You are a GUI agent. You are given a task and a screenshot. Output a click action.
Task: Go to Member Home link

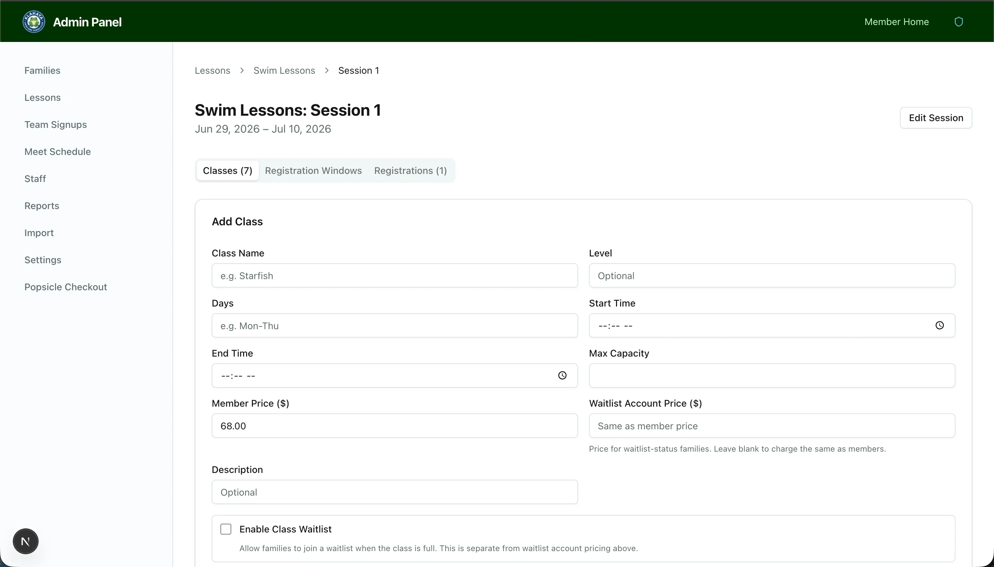896,22
